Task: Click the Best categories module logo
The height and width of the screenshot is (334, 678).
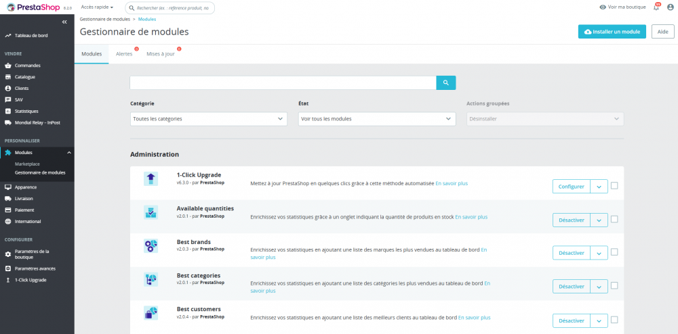Action: [151, 279]
